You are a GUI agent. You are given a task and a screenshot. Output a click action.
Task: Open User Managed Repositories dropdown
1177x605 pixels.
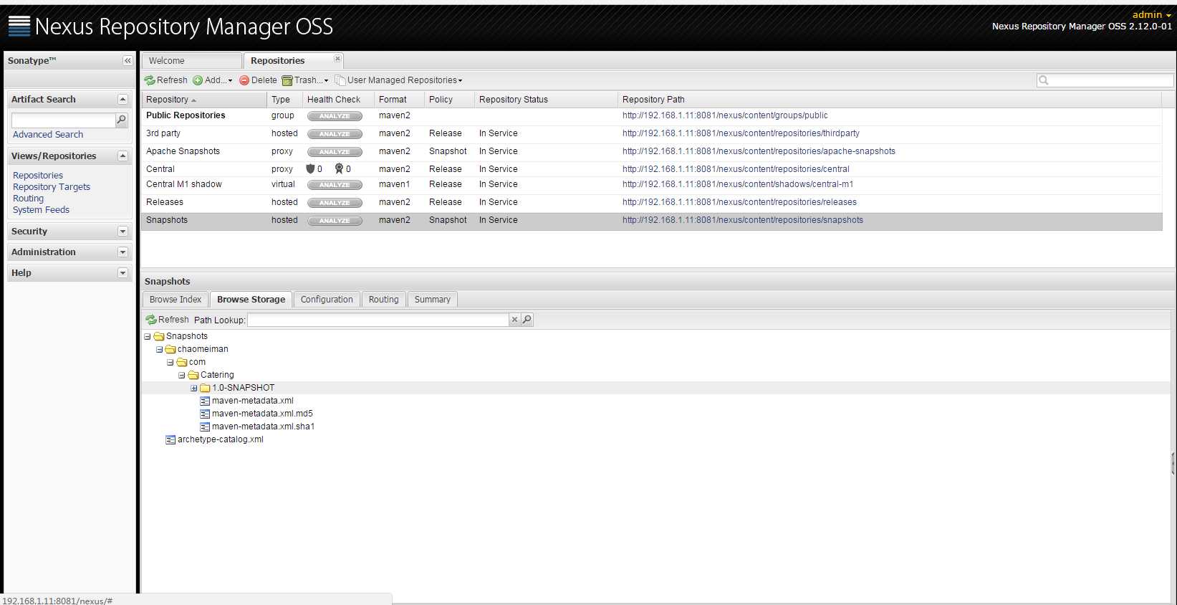(x=398, y=80)
